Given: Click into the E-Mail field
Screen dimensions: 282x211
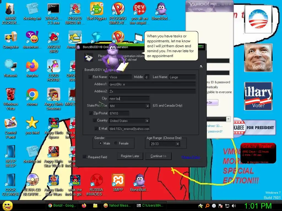Looking at the screenshot, I should tap(129, 129).
